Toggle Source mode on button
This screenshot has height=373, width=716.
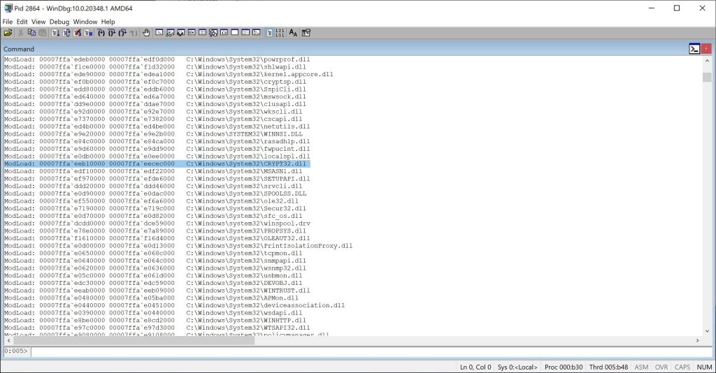pos(270,33)
